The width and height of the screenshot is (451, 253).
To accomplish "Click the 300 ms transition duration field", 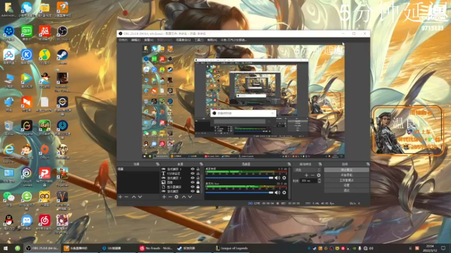I will click(308, 180).
